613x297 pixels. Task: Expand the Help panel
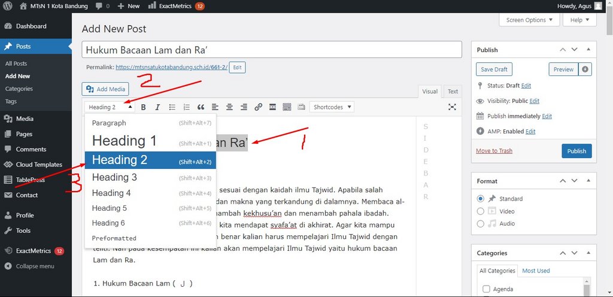point(579,20)
